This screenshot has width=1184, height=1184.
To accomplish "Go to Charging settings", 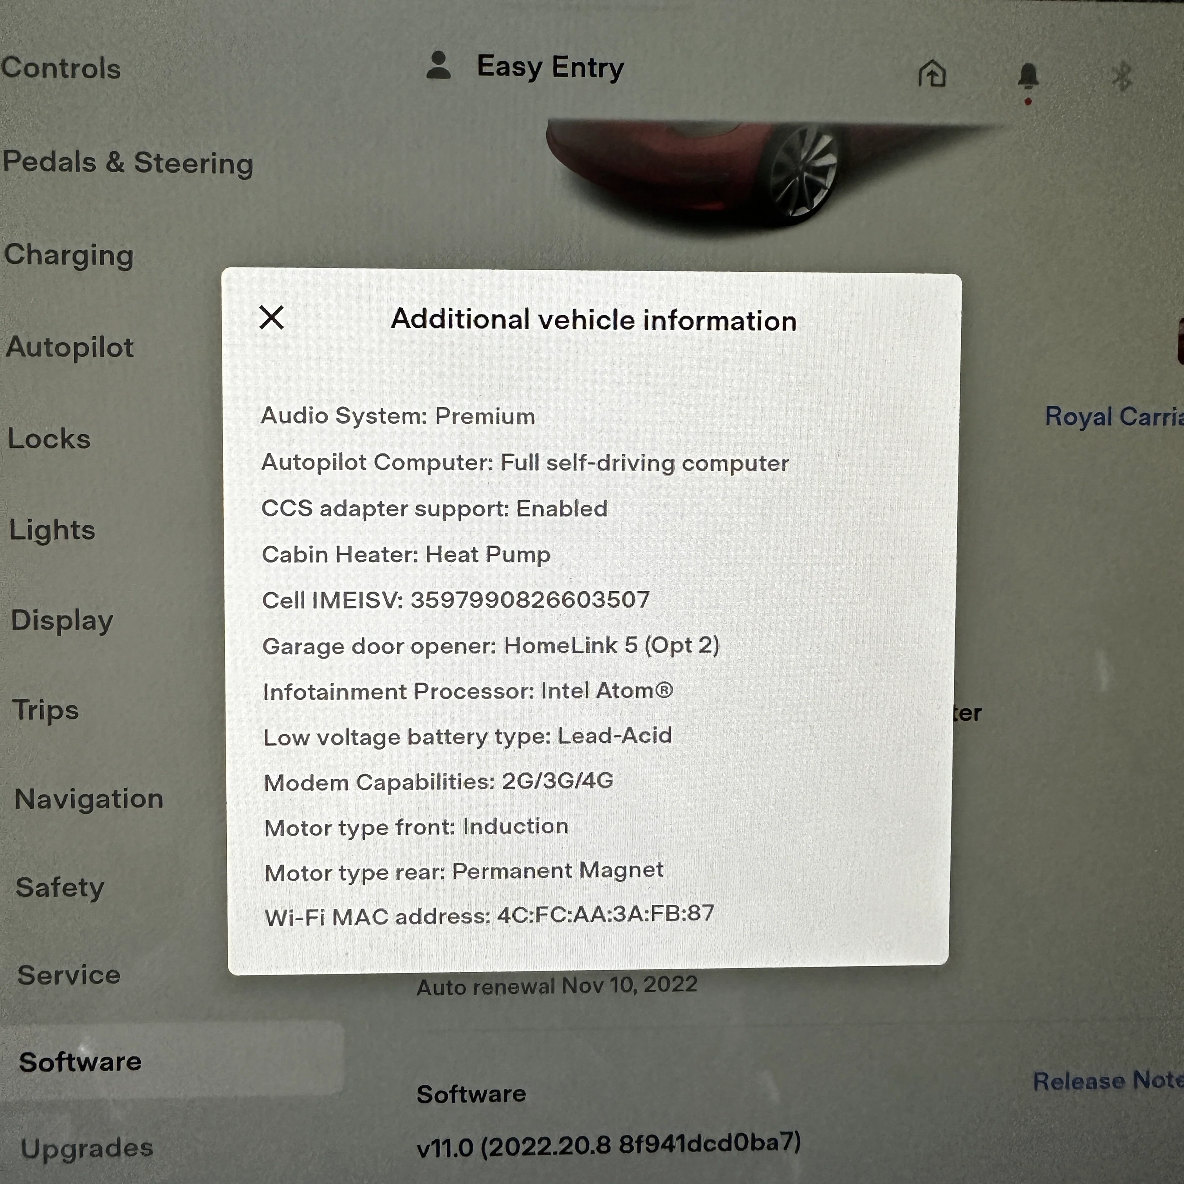I will point(69,256).
